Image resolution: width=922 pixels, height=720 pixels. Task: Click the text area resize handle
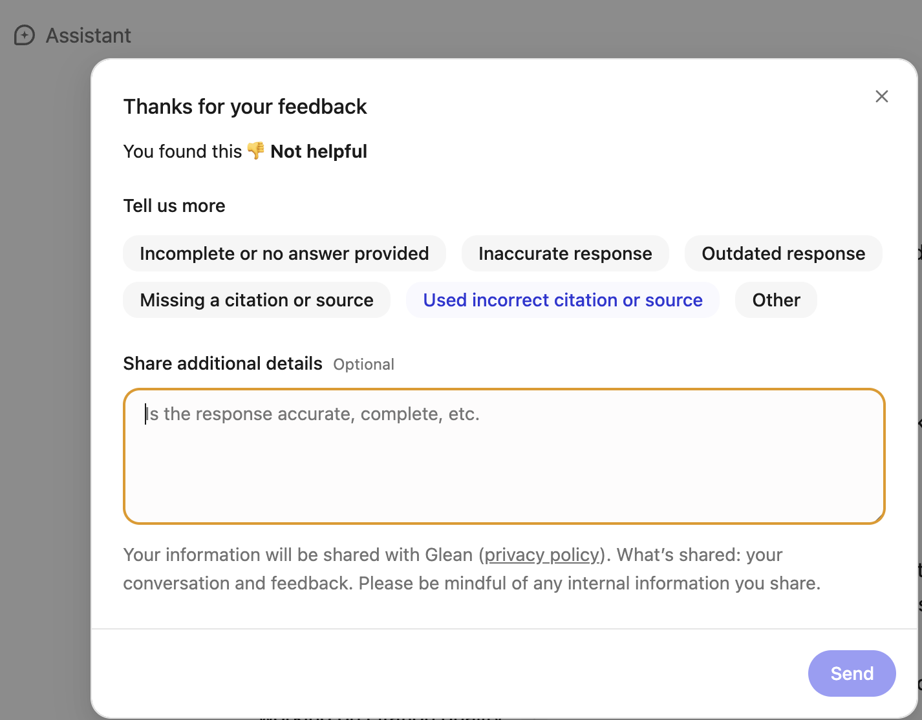click(879, 517)
